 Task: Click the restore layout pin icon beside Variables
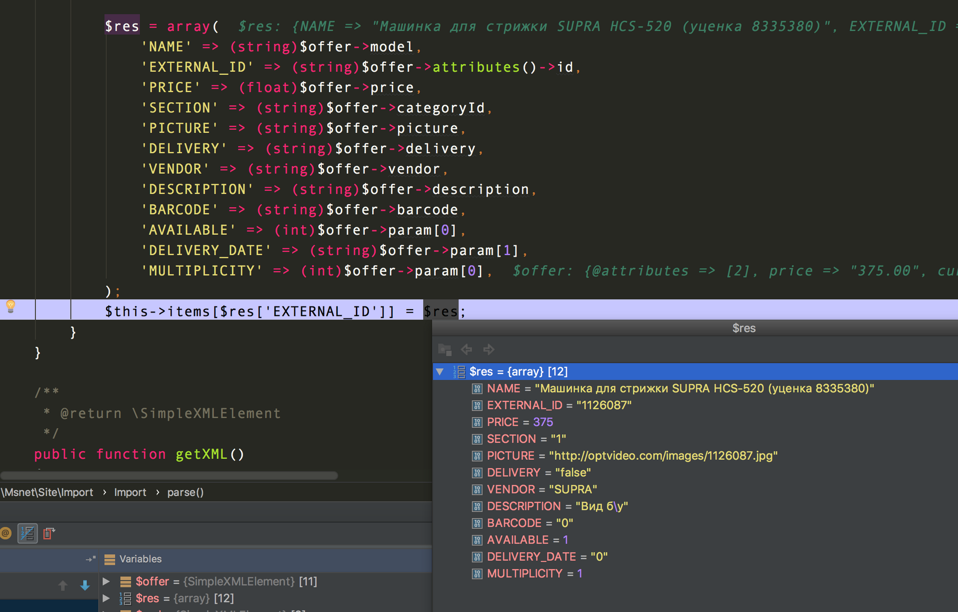pyautogui.click(x=90, y=559)
